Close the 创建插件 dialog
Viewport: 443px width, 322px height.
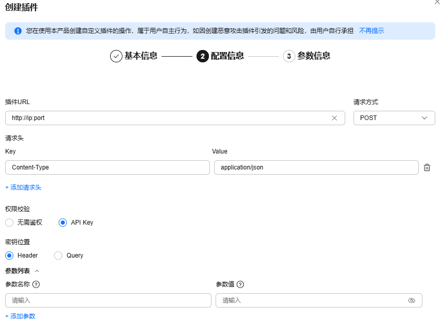click(x=437, y=3)
